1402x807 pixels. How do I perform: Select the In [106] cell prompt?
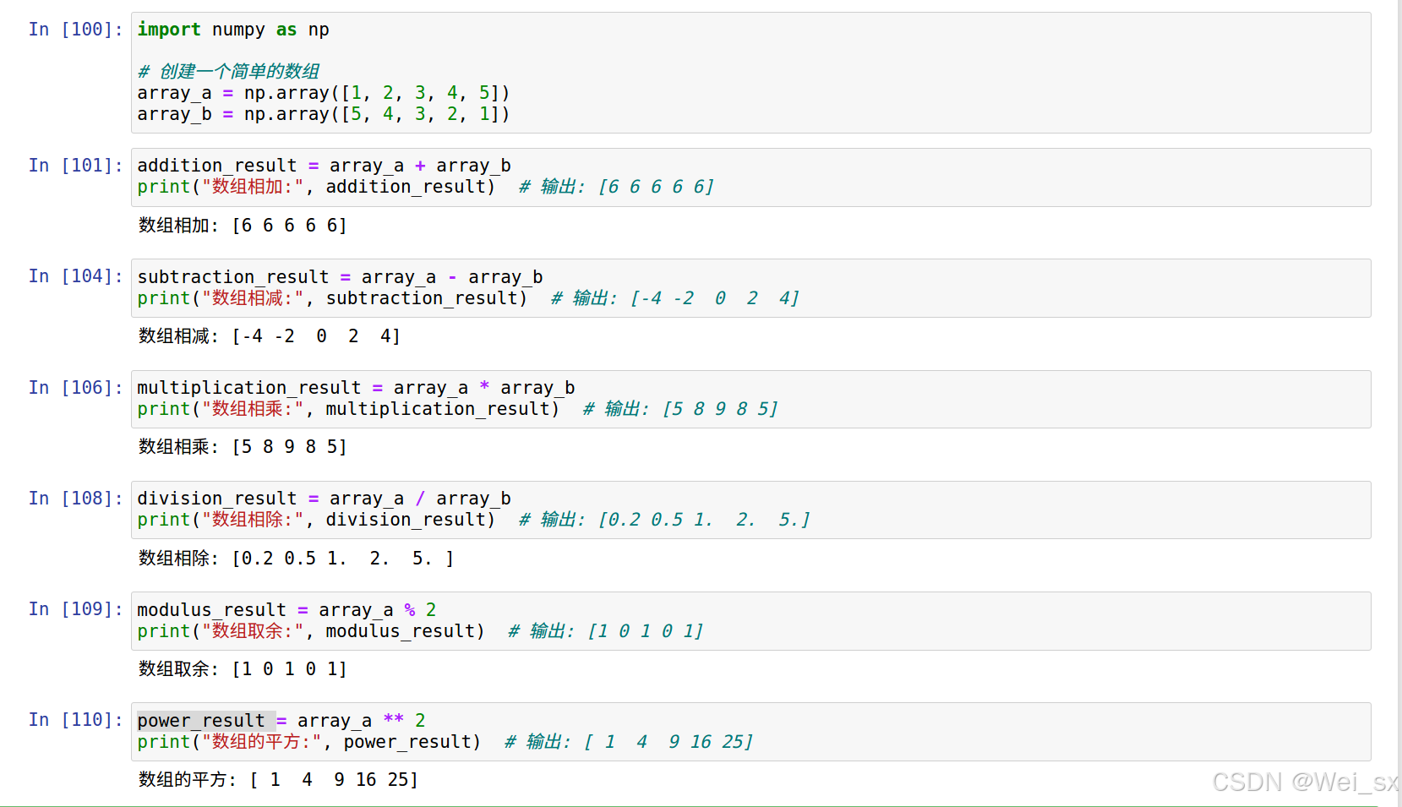[75, 388]
